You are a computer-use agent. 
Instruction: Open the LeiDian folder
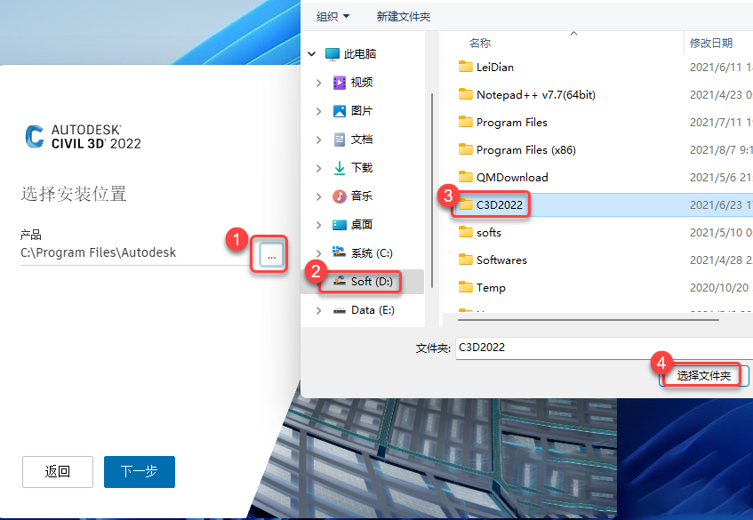tap(495, 67)
